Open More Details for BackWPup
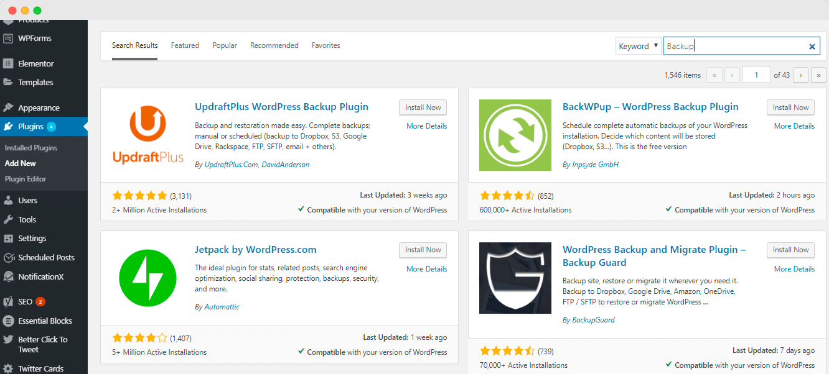829x374 pixels. click(794, 126)
